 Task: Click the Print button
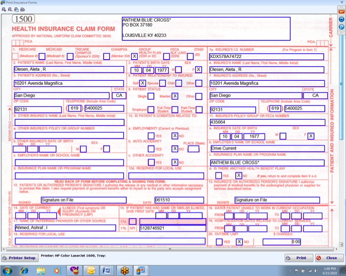299,258
